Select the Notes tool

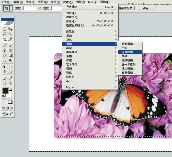click(x=5, y=78)
